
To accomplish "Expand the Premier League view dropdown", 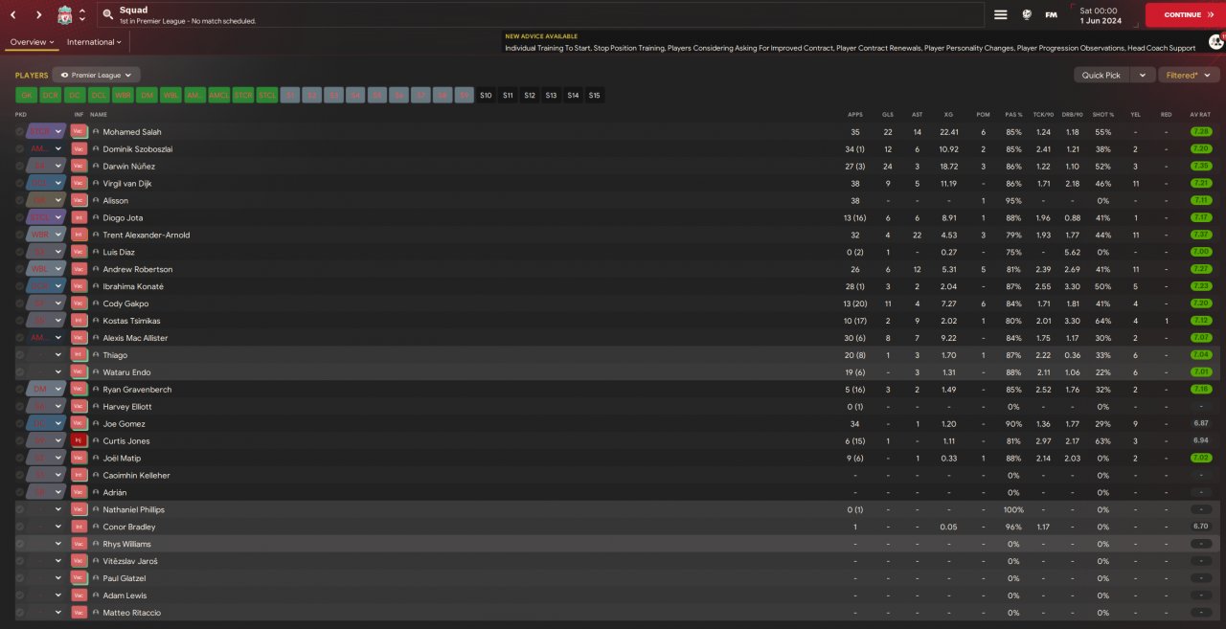I will click(x=97, y=75).
